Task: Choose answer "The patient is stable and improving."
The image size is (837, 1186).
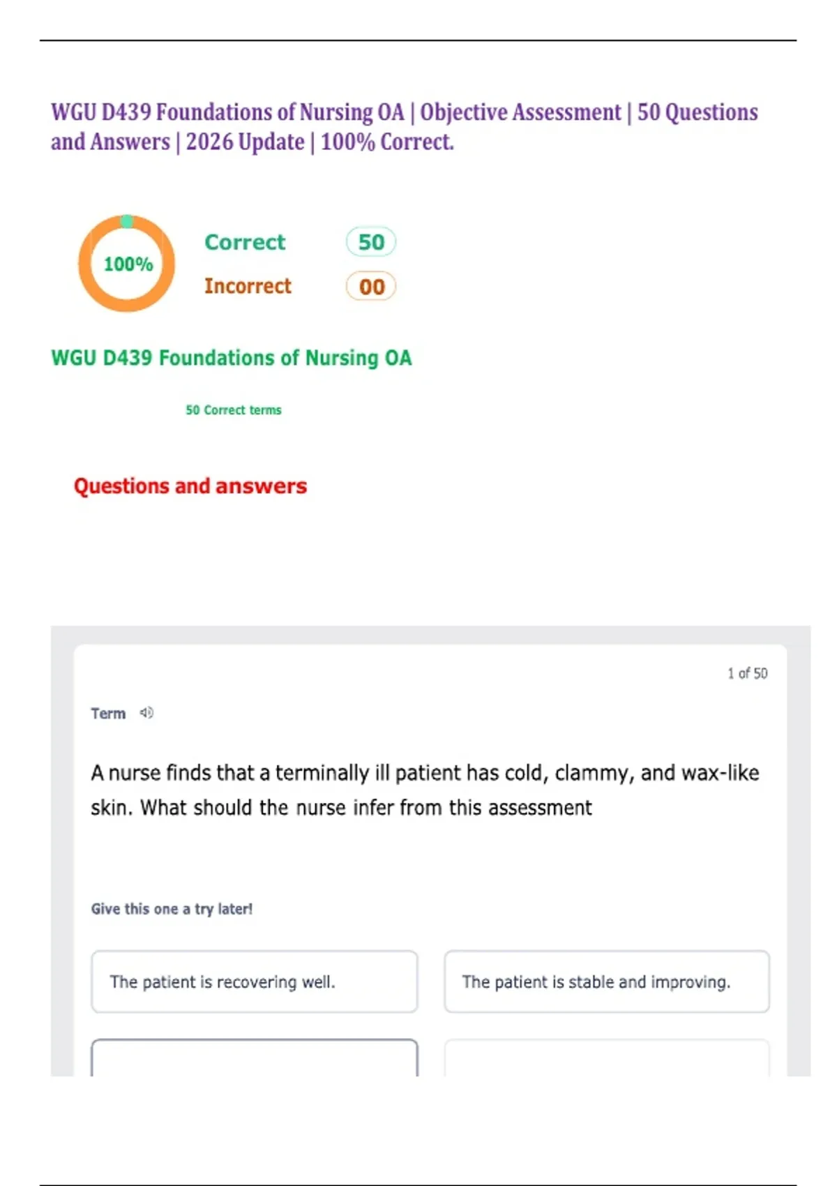Action: point(607,982)
